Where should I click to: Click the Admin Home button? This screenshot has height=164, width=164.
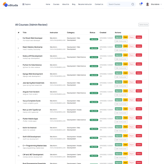tap(143, 25)
